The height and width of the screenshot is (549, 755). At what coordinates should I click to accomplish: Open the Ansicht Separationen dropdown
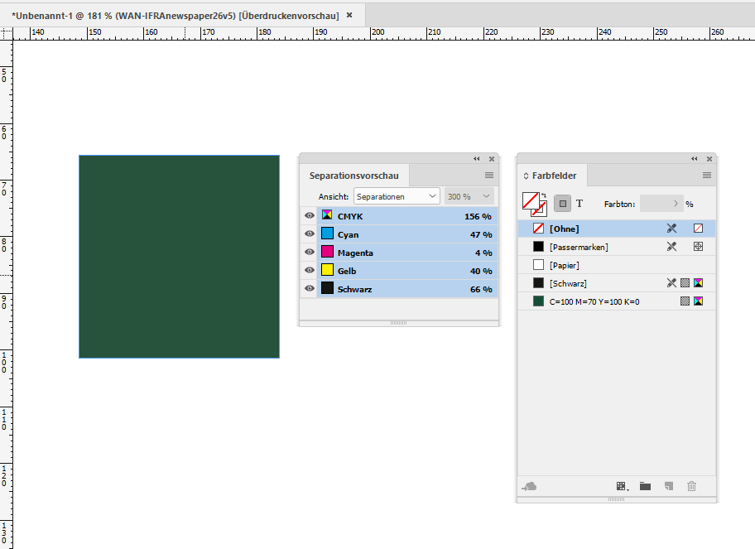395,195
